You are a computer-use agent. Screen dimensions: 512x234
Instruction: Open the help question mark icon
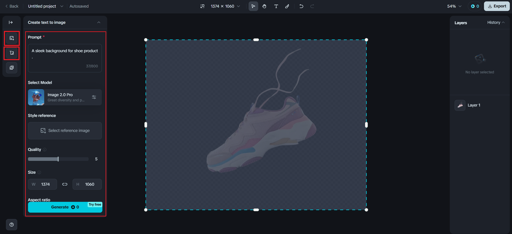(12, 224)
